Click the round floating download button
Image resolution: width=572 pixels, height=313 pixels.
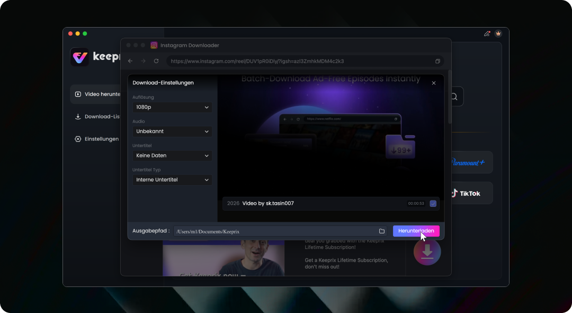[427, 251]
